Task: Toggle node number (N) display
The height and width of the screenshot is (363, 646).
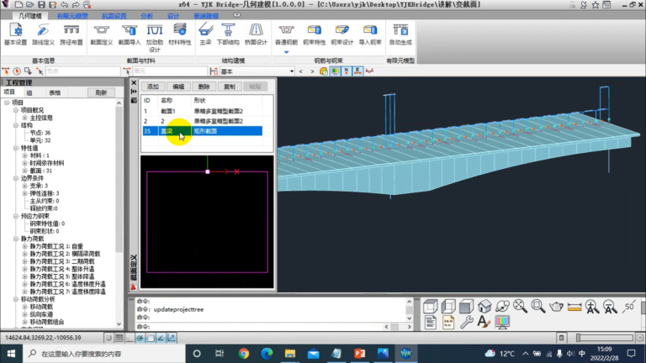Action: click(x=346, y=71)
